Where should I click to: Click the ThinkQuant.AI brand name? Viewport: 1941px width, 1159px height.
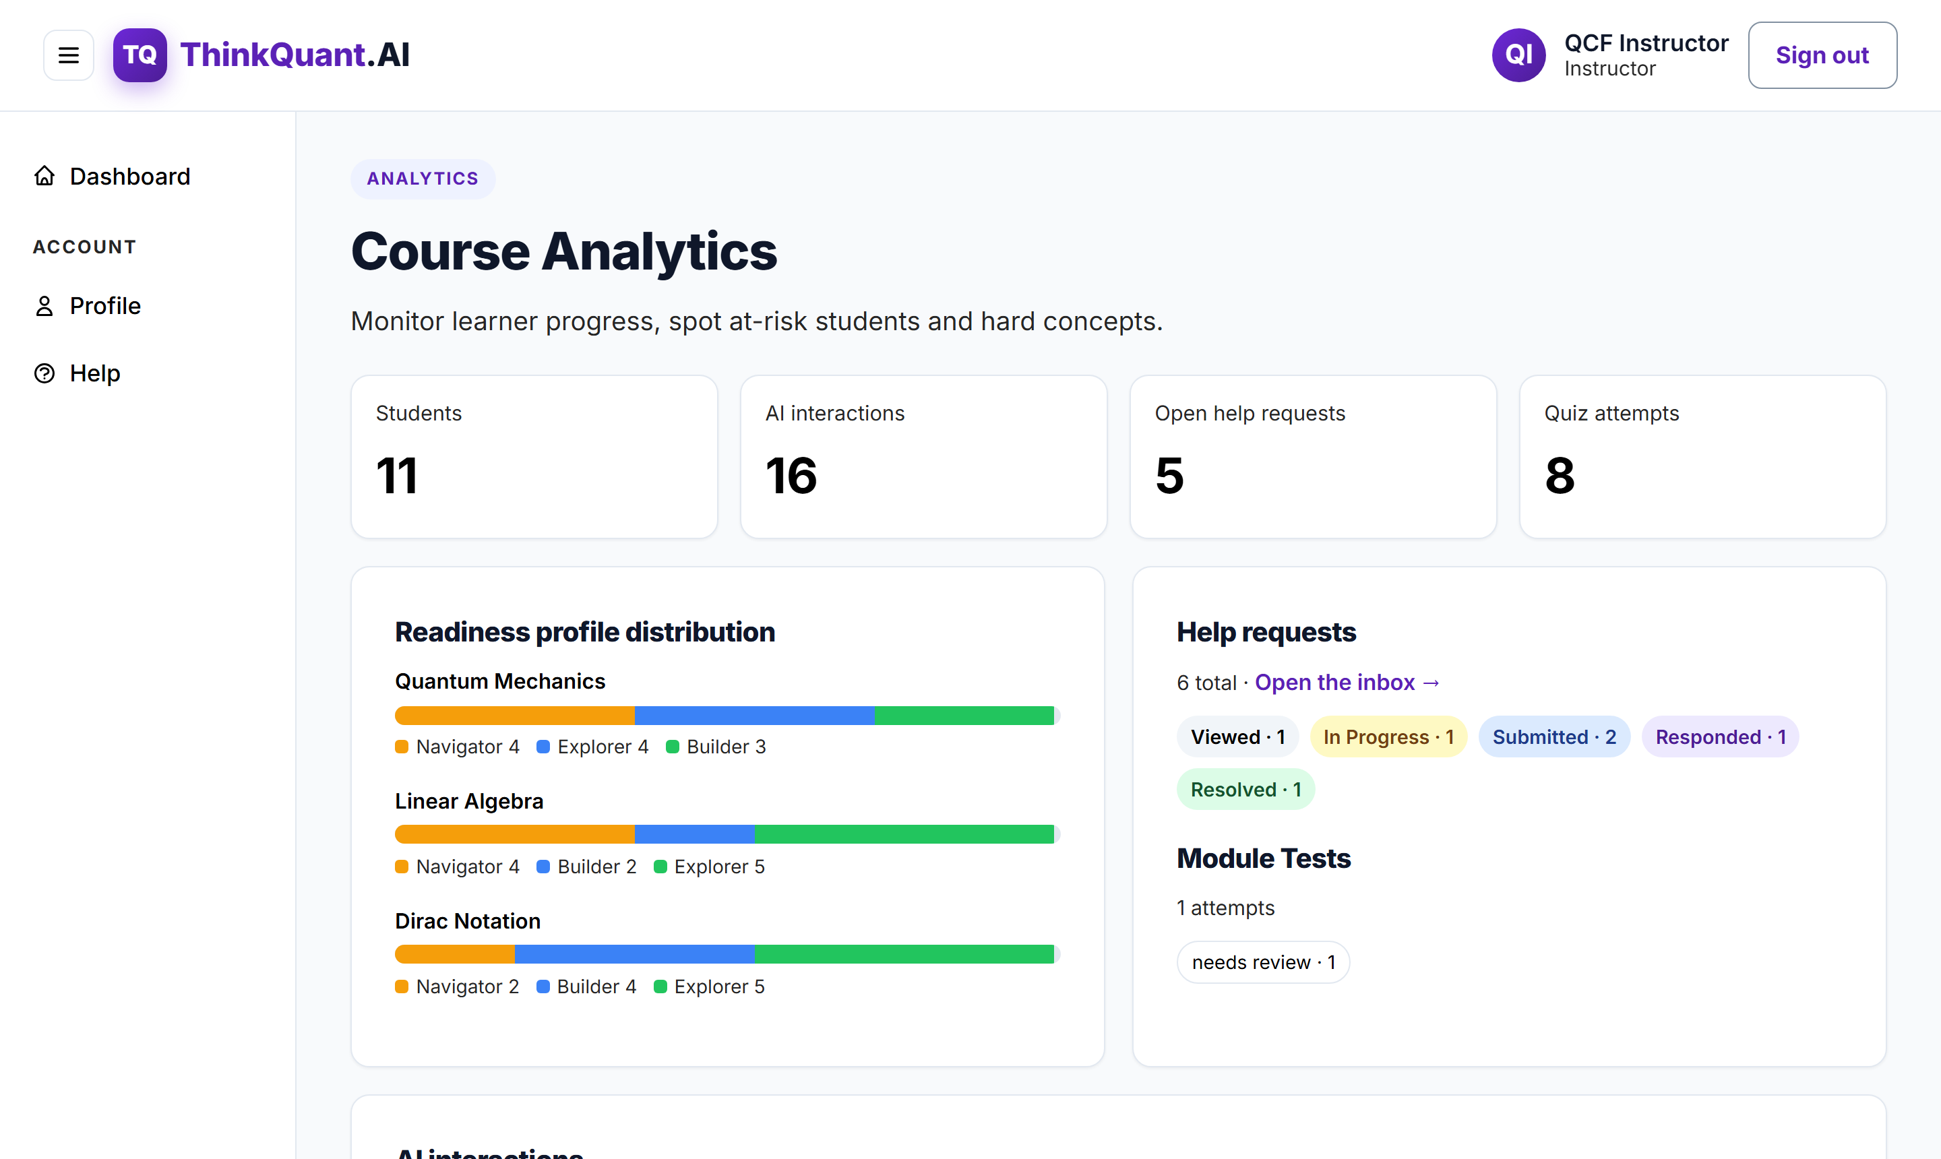[295, 55]
